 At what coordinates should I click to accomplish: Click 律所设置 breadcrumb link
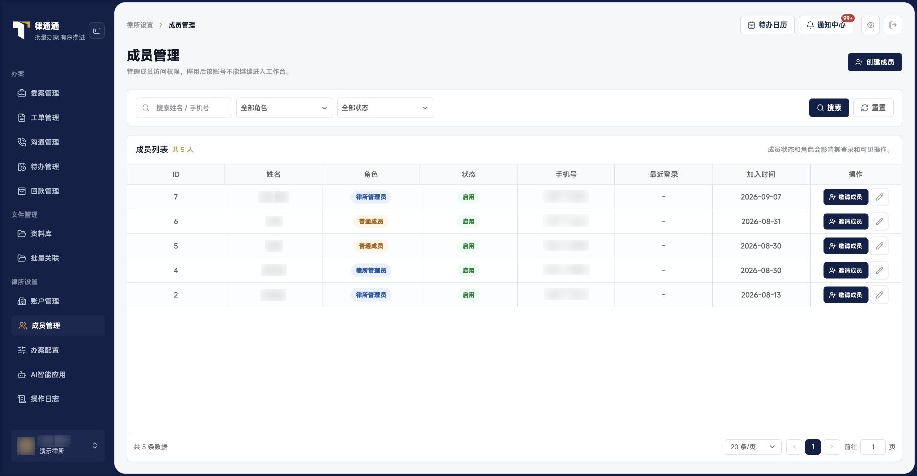140,25
